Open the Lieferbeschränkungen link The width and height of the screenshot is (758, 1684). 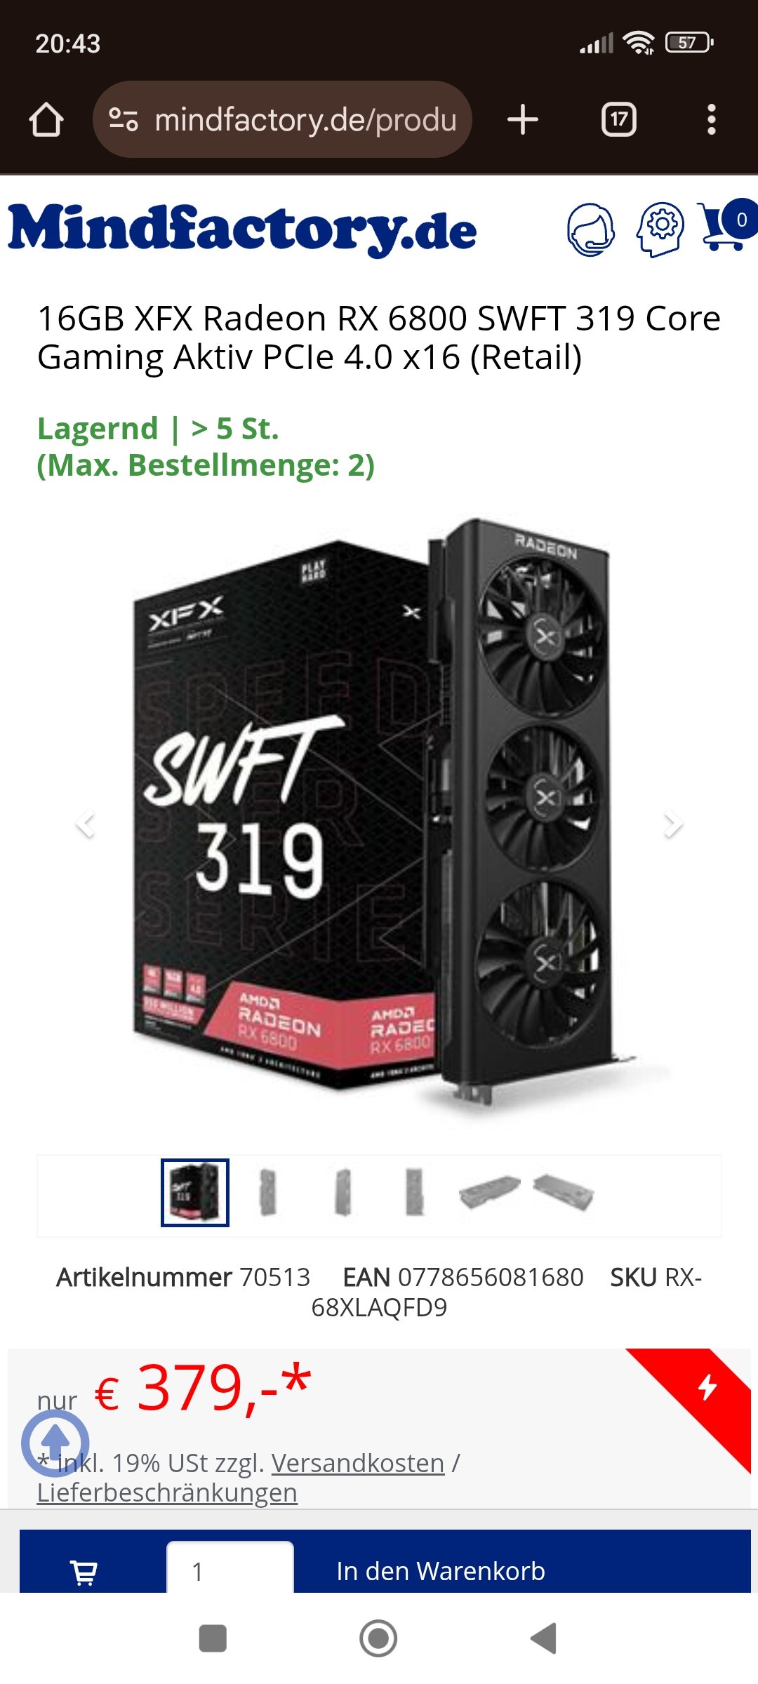pos(167,1492)
